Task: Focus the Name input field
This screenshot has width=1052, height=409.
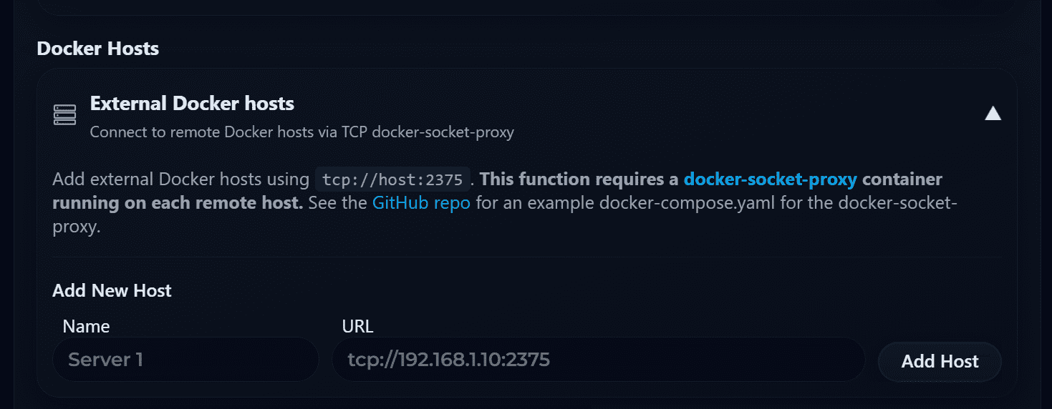Action: [x=185, y=359]
